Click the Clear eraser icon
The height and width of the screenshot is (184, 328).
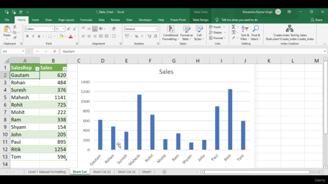coord(234,38)
